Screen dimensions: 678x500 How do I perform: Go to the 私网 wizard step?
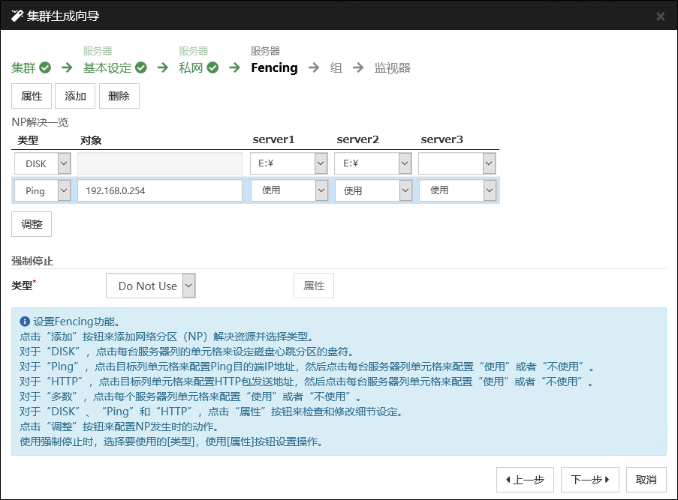191,68
